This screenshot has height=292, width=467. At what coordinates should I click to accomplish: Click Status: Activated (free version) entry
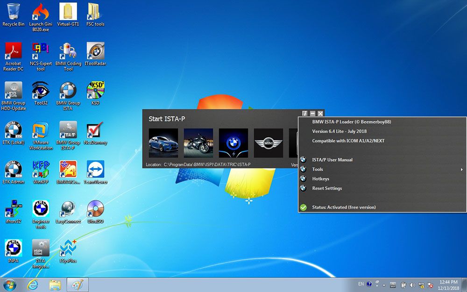382,207
